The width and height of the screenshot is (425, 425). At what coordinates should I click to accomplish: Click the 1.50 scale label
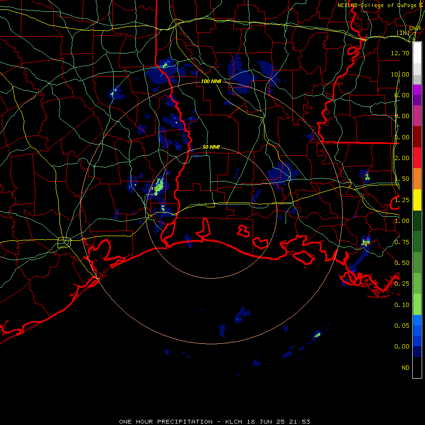402,179
